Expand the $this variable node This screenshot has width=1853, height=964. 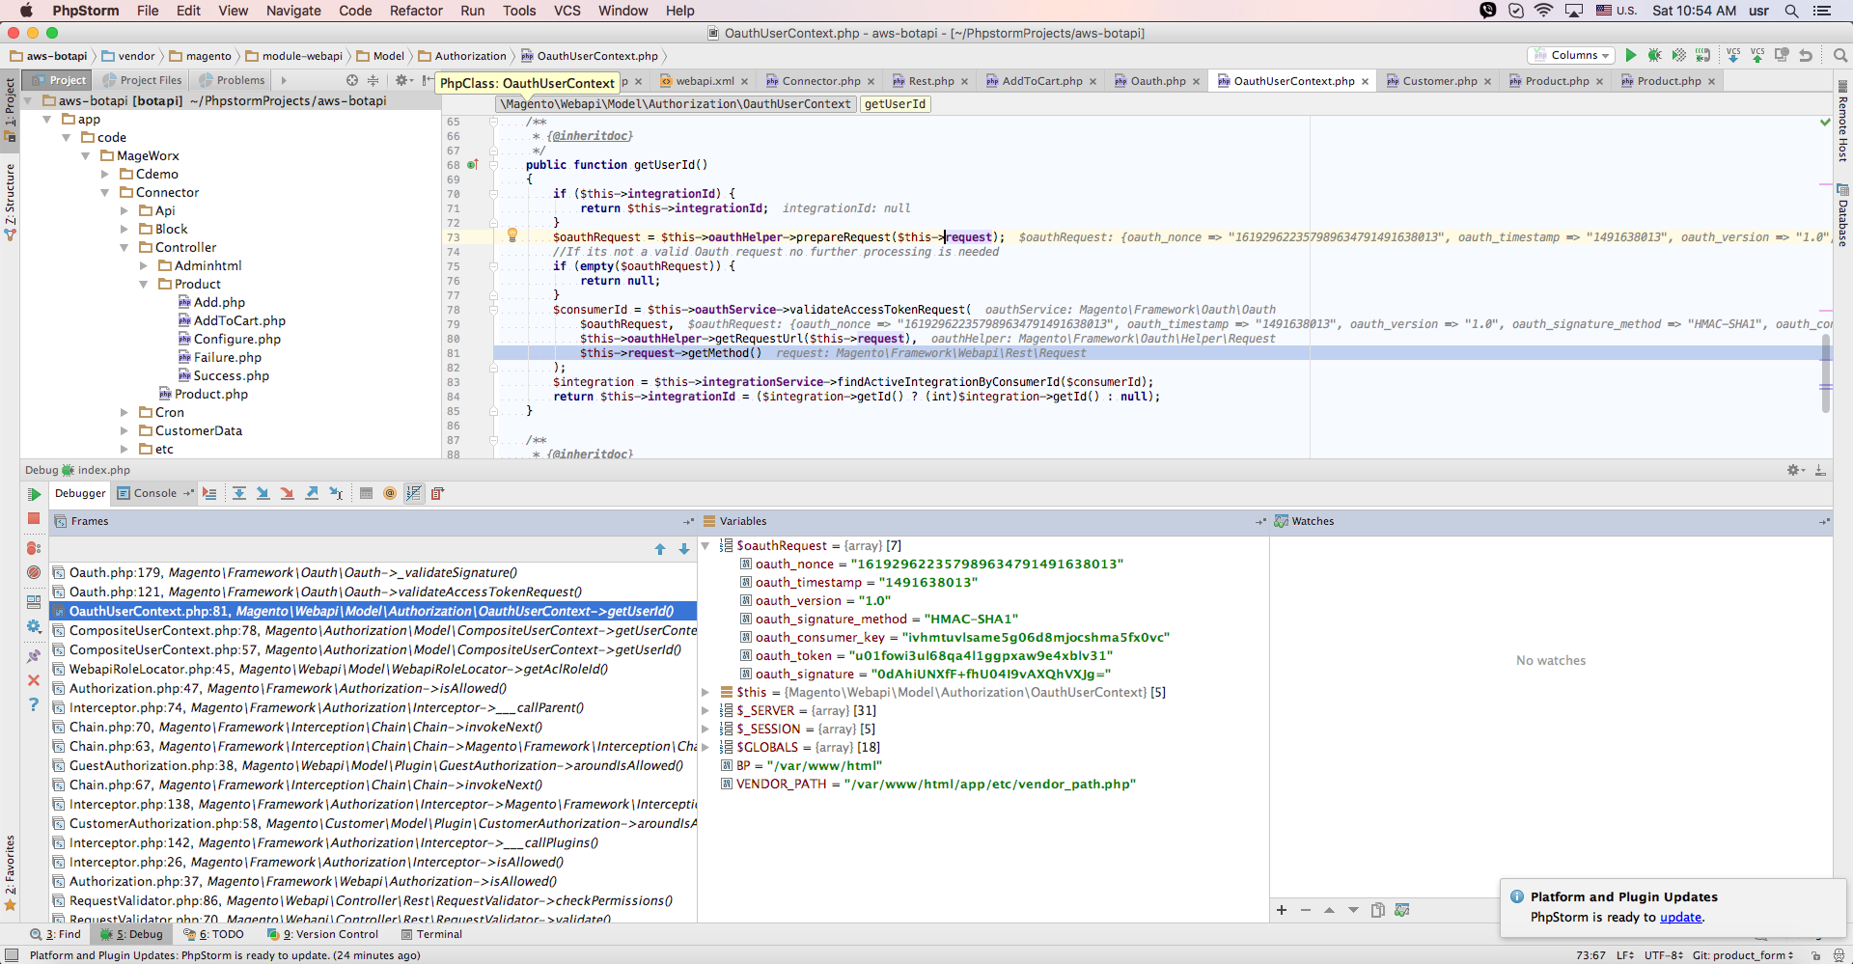click(x=705, y=693)
